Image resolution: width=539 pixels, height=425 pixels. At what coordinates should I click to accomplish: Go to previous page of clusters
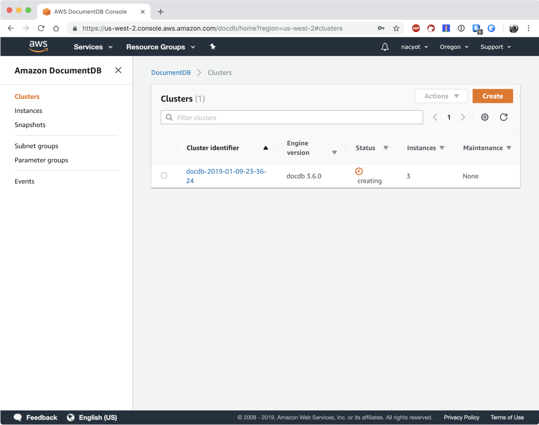click(435, 117)
